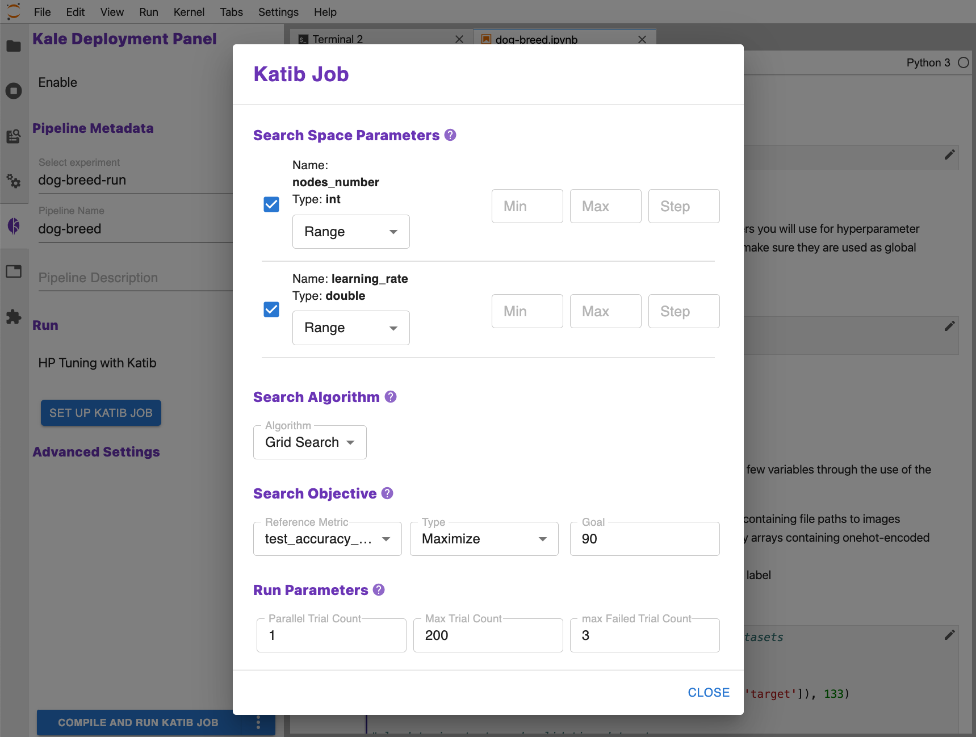The height and width of the screenshot is (737, 976).
Task: Open the three-dot menu beside Compile button
Action: tap(258, 722)
